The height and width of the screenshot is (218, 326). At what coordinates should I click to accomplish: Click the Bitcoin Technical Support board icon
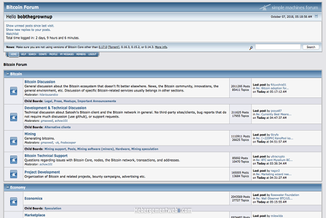[14, 160]
